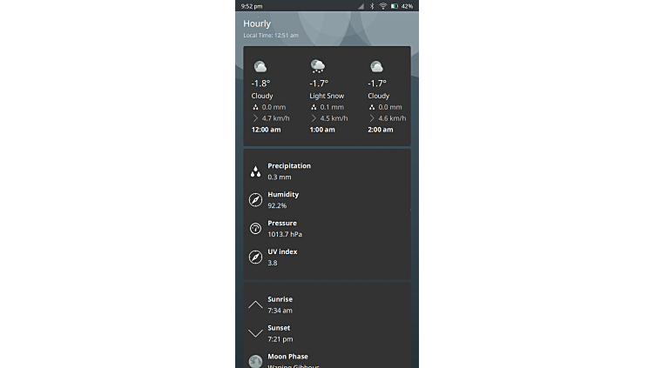Click the cloudy icon for 2:00 am
The height and width of the screenshot is (368, 655).
pos(376,67)
